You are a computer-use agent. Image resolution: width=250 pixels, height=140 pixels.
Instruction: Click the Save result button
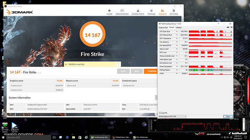[137, 71]
